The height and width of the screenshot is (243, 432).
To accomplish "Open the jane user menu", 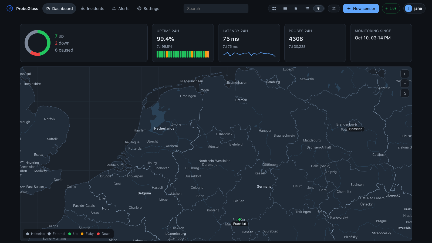I will click(414, 8).
